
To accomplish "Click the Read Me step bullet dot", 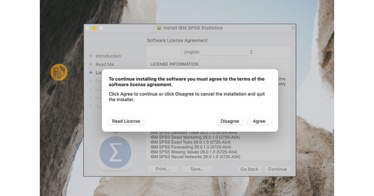I will (91, 64).
